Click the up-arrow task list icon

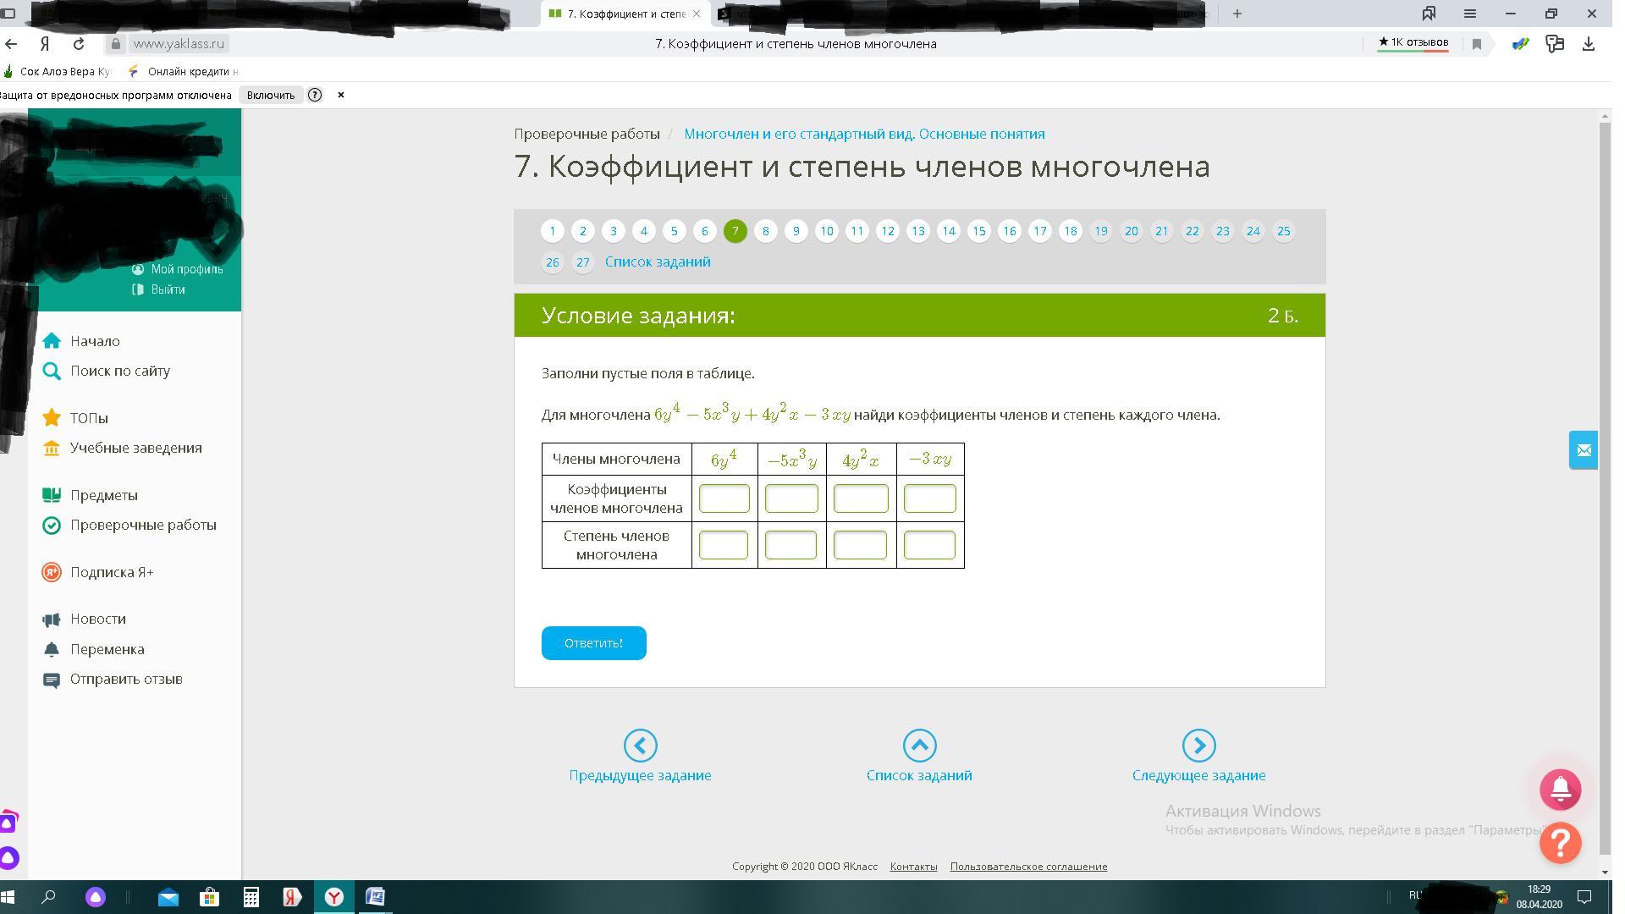pyautogui.click(x=919, y=746)
